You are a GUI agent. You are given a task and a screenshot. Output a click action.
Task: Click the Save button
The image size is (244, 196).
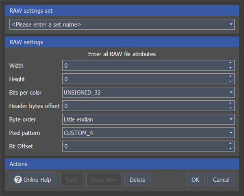72,180
